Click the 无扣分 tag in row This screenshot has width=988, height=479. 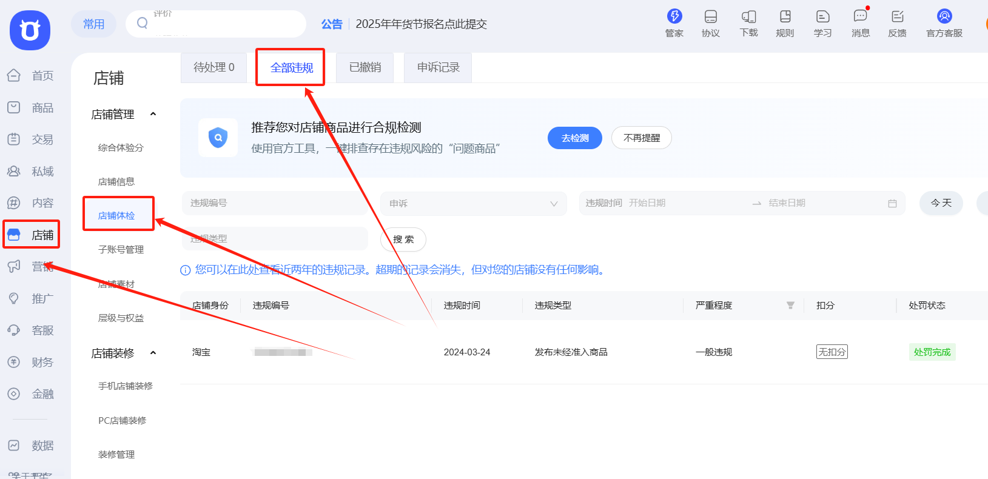click(832, 352)
